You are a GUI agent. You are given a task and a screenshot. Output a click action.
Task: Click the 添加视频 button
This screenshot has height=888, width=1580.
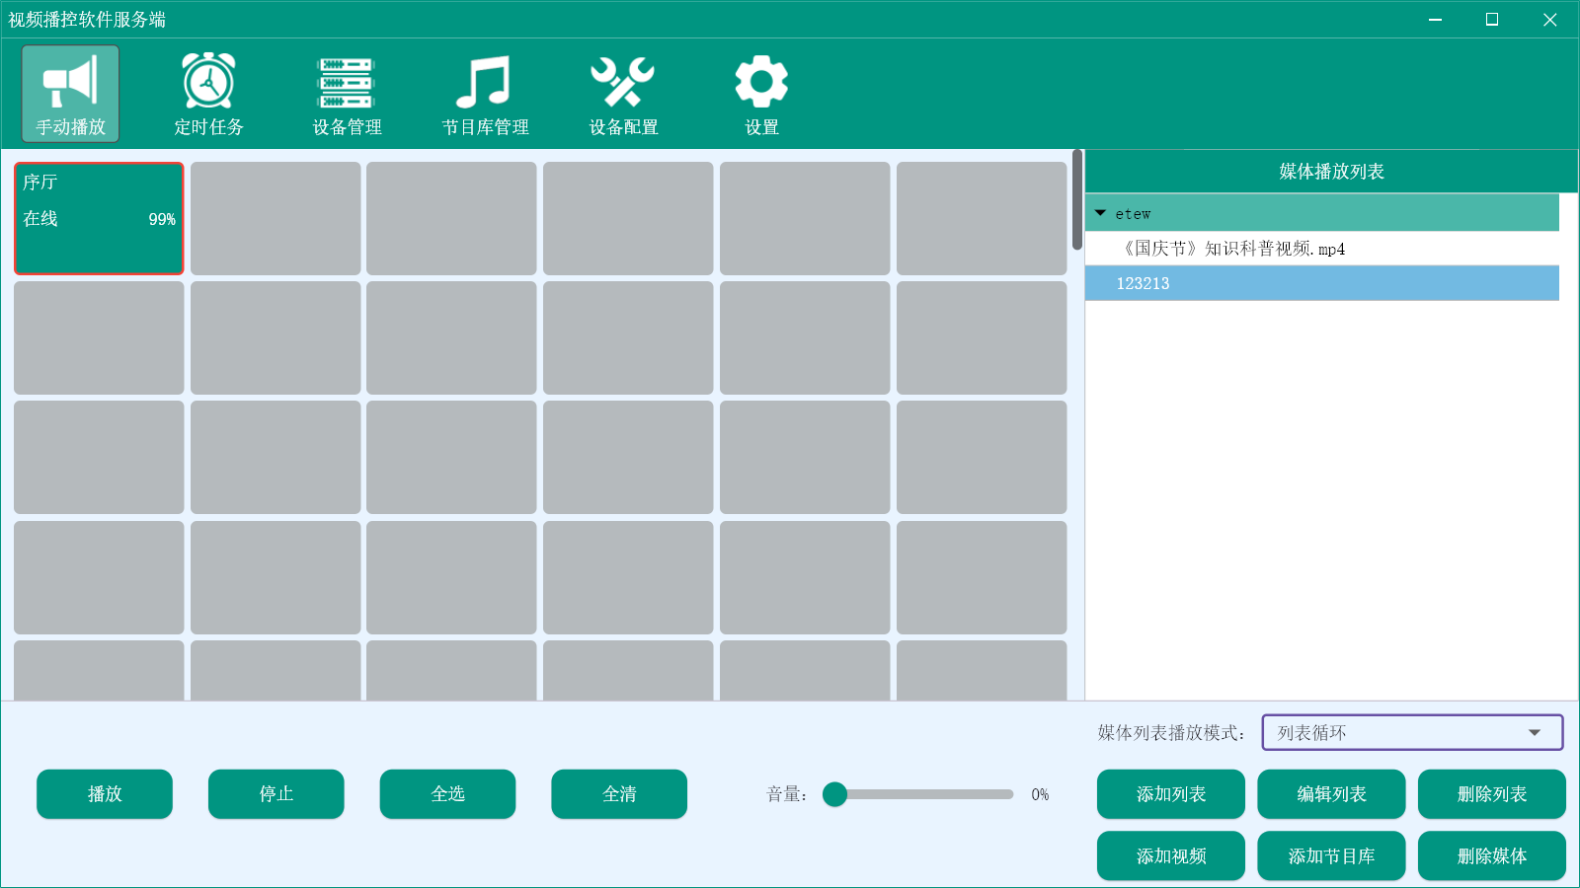pos(1171,855)
